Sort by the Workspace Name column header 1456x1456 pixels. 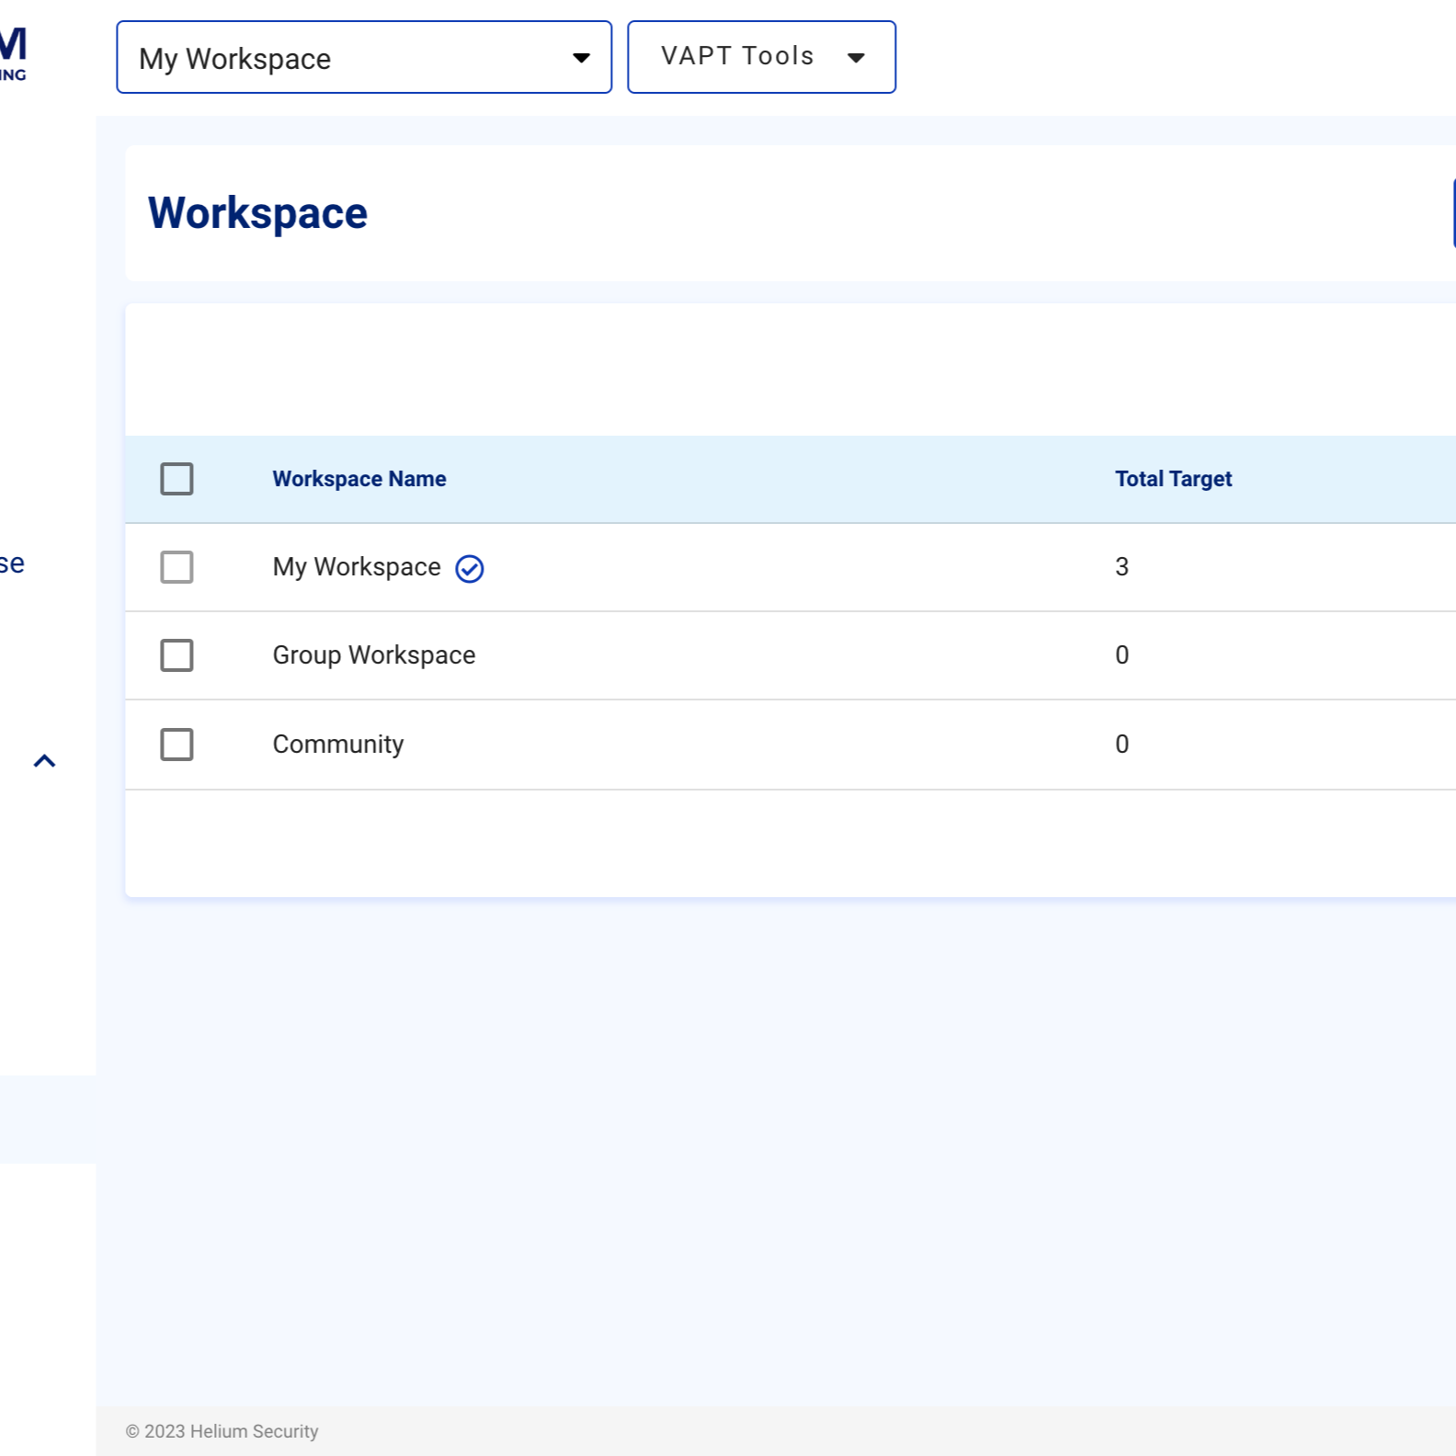359,479
